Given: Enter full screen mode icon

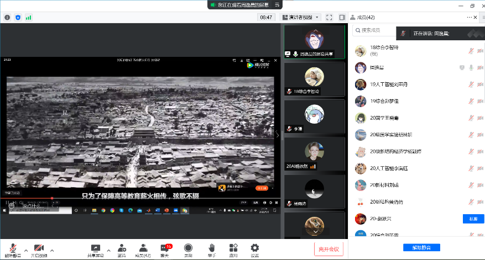Looking at the screenshot, I should (329, 17).
